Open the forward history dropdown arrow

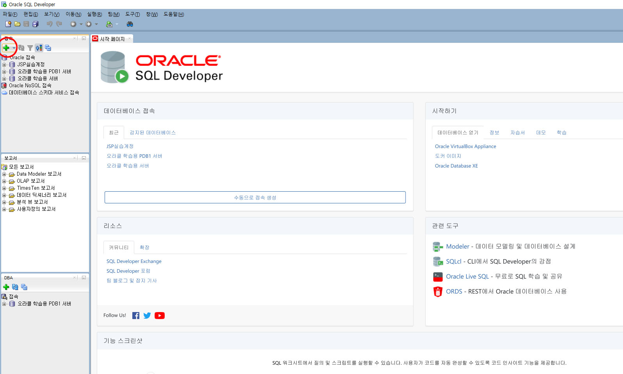tap(96, 24)
